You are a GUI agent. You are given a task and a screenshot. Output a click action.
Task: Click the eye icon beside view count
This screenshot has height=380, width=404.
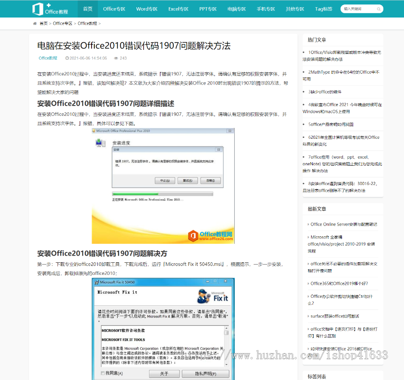(x=116, y=58)
